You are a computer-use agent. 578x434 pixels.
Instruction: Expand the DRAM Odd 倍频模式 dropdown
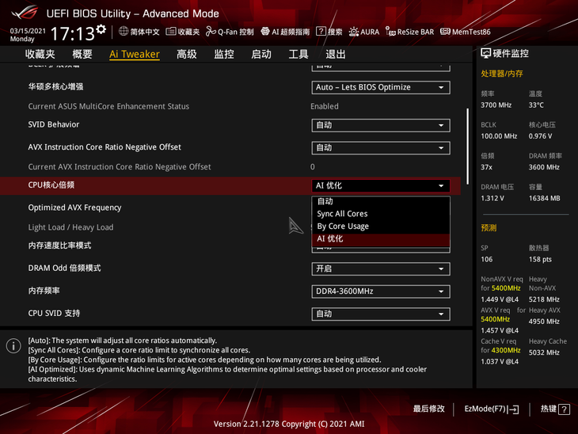(x=380, y=268)
